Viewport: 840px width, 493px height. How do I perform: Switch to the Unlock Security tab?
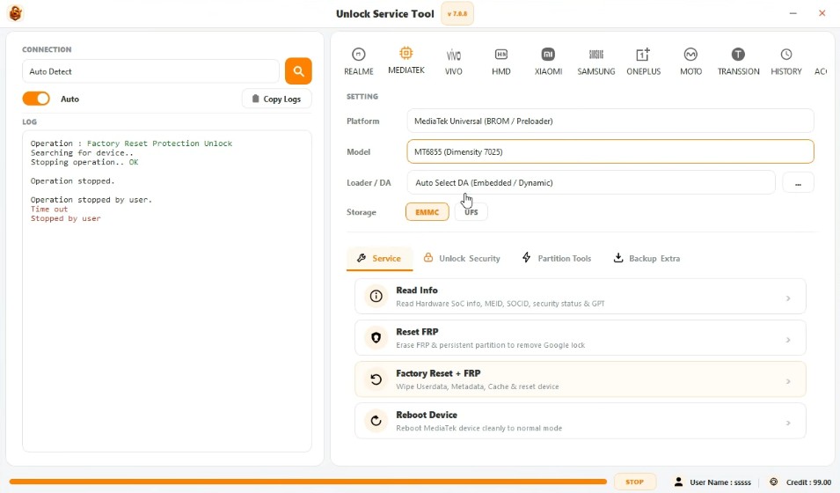(x=462, y=259)
